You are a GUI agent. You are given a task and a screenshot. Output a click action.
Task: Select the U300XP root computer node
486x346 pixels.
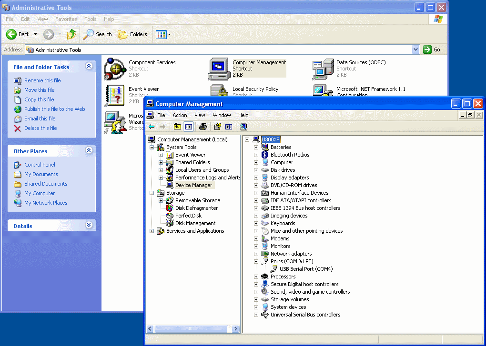tap(271, 139)
